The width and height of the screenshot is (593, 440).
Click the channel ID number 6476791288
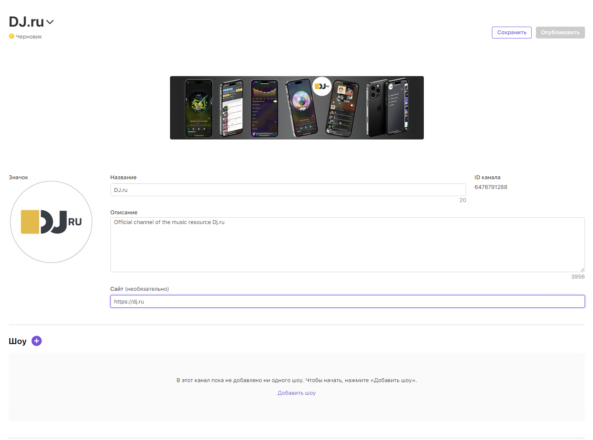[x=491, y=187]
